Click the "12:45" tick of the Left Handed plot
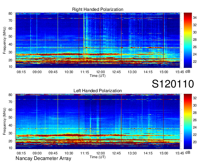The height and width of the screenshot is (162, 200). click(x=116, y=153)
